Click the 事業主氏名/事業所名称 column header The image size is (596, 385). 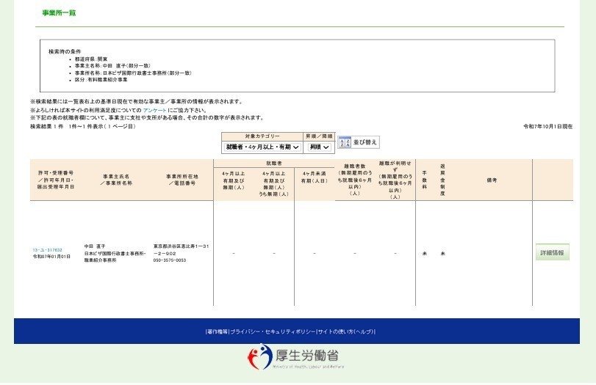pyautogui.click(x=116, y=180)
